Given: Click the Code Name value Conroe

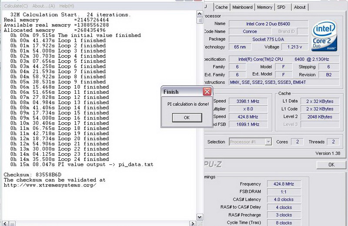Looking at the screenshot, I should click(x=250, y=31).
